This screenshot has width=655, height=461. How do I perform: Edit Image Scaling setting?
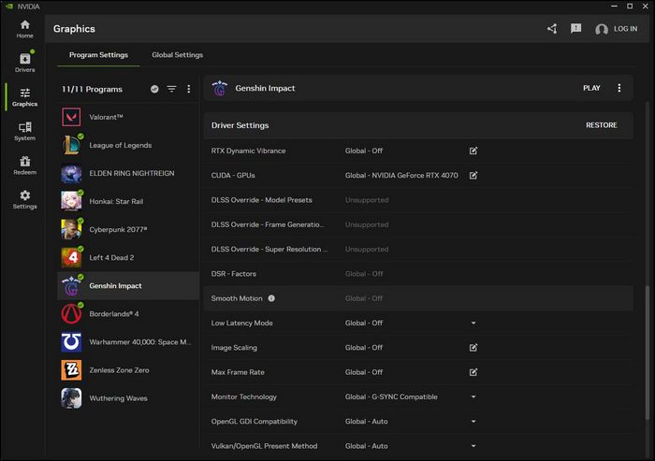[473, 348]
